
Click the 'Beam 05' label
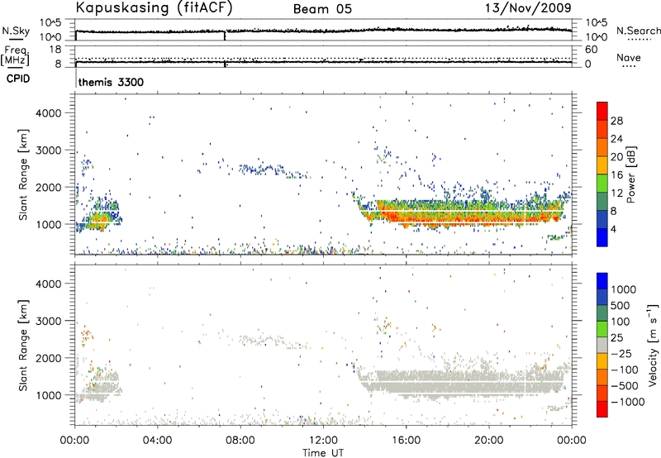tap(322, 9)
